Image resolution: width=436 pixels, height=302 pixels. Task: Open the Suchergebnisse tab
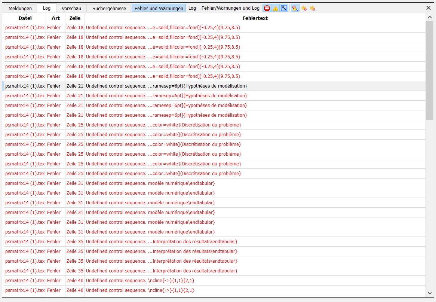(109, 8)
